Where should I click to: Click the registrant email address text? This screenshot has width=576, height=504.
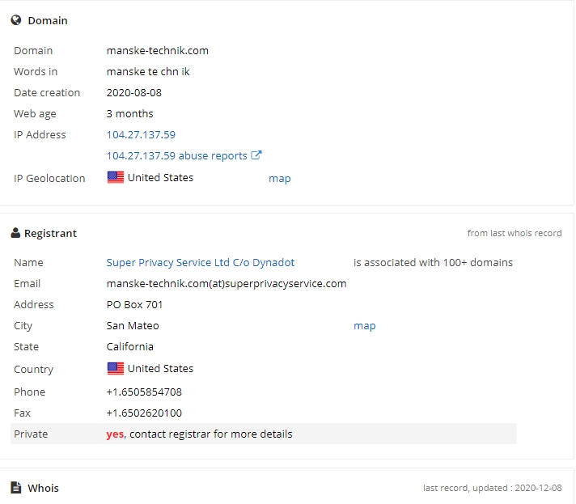pyautogui.click(x=227, y=283)
